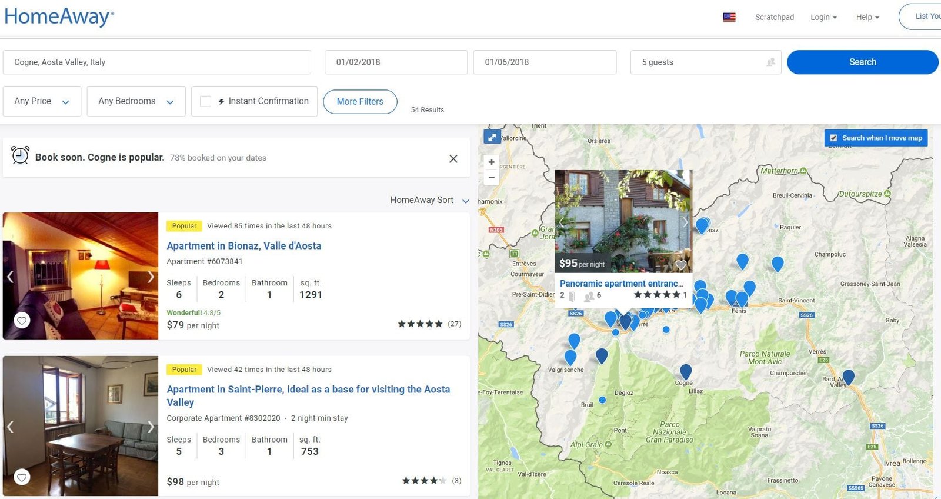941x499 pixels.
Task: Open the Help dropdown menu
Action: click(867, 17)
